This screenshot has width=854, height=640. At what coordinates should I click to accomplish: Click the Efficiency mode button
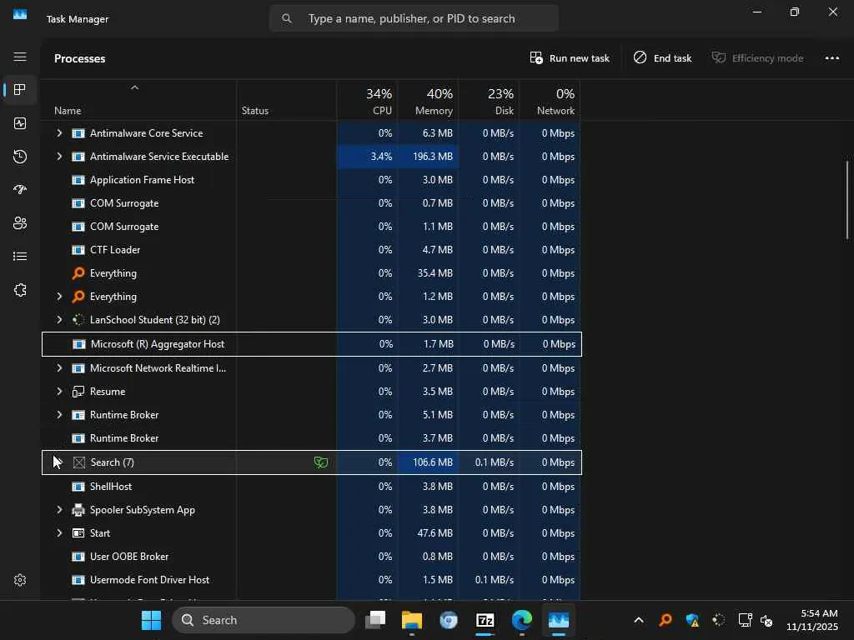757,58
